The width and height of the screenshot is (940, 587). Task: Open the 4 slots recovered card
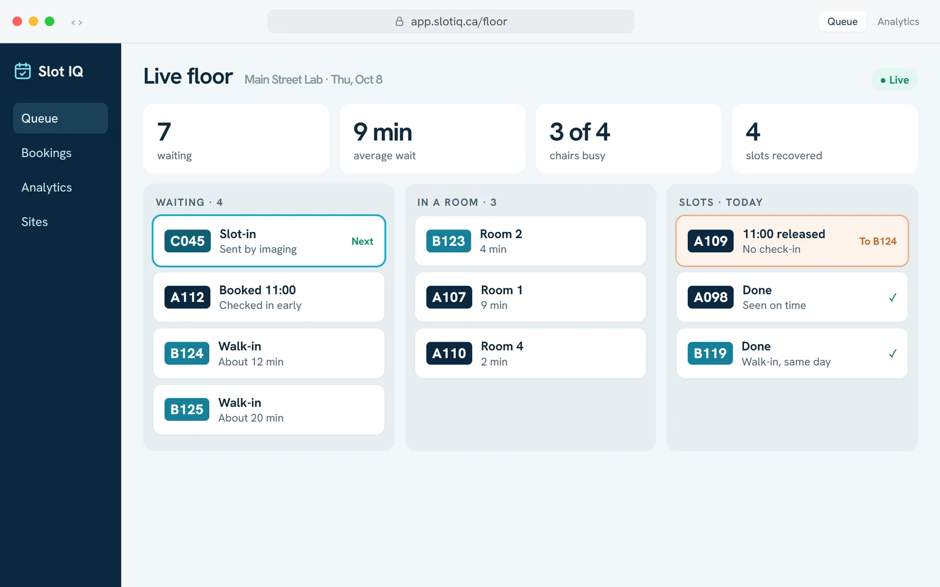click(x=825, y=139)
